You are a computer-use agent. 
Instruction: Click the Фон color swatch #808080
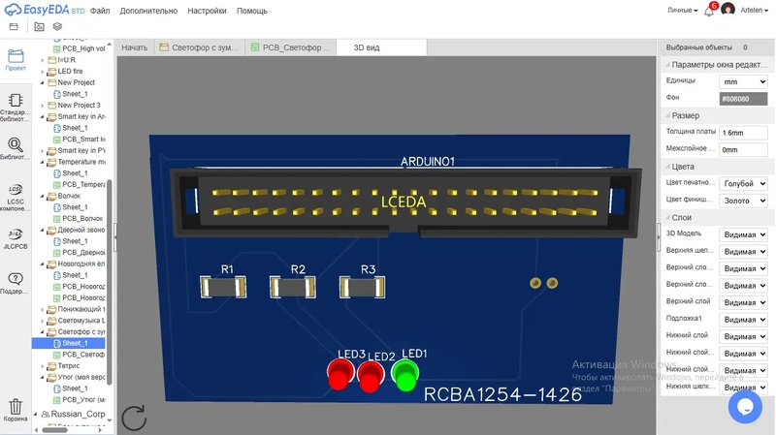pos(743,99)
